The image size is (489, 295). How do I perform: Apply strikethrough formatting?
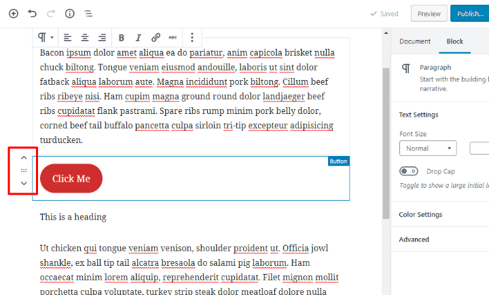[173, 38]
